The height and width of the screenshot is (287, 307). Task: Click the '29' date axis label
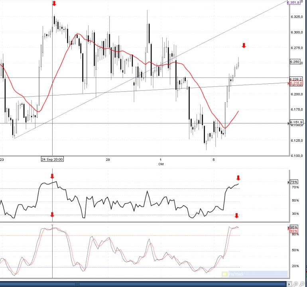coord(108,160)
